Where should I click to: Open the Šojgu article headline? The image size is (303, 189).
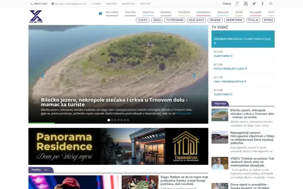pos(184,180)
